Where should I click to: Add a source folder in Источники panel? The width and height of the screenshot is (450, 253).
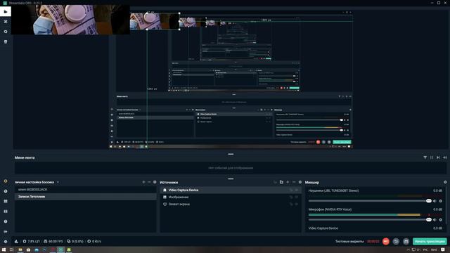point(281,182)
